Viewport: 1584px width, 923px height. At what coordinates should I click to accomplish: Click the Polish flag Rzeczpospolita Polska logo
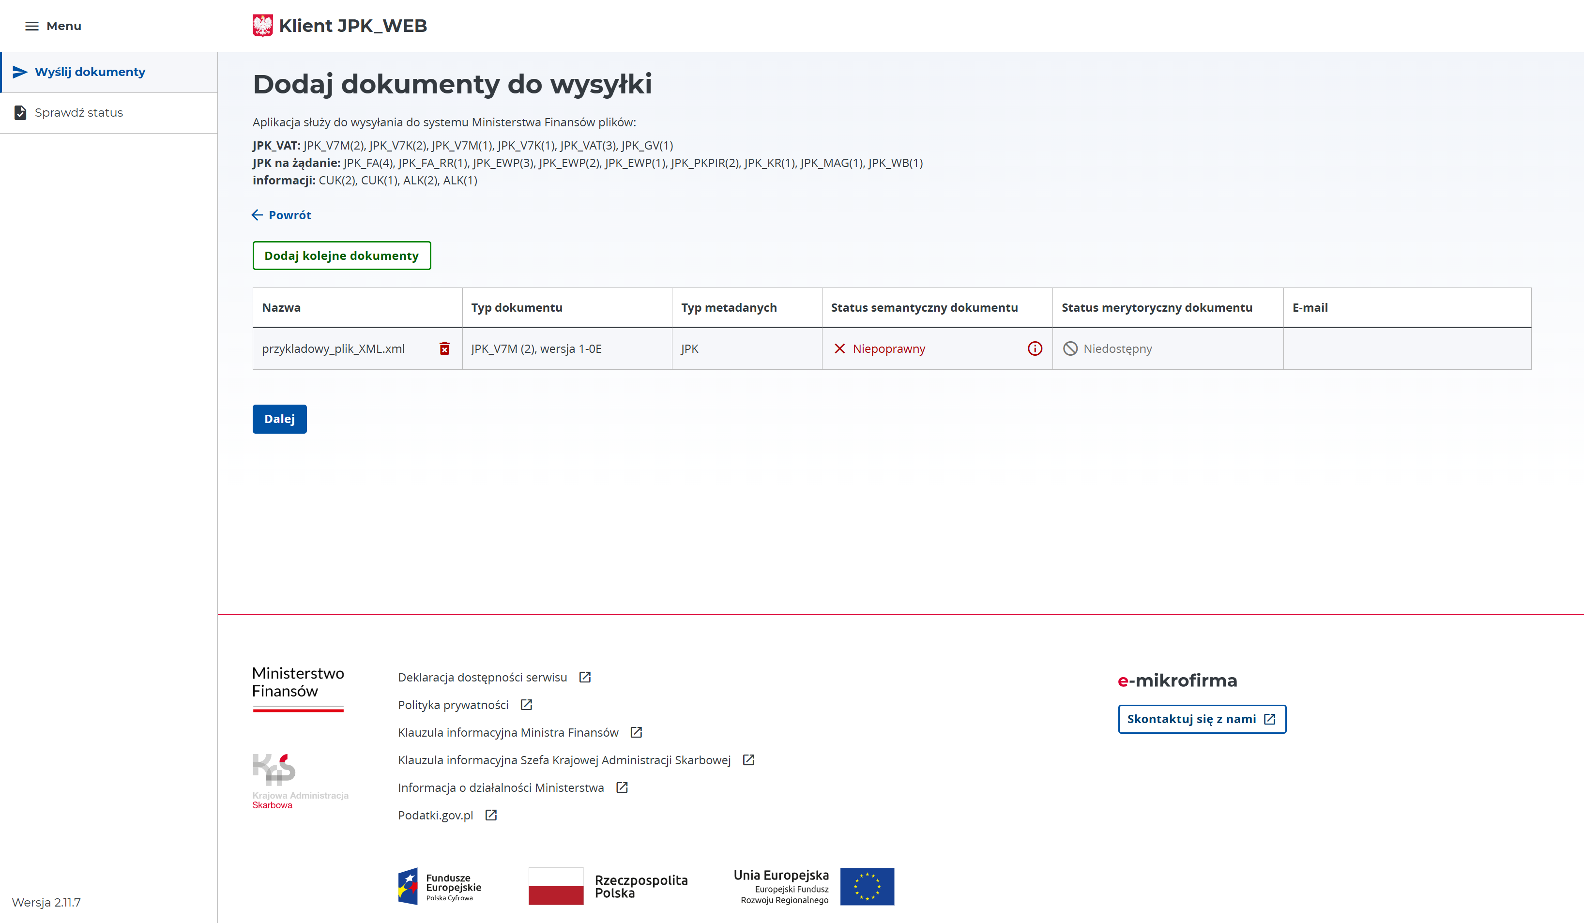coord(608,887)
